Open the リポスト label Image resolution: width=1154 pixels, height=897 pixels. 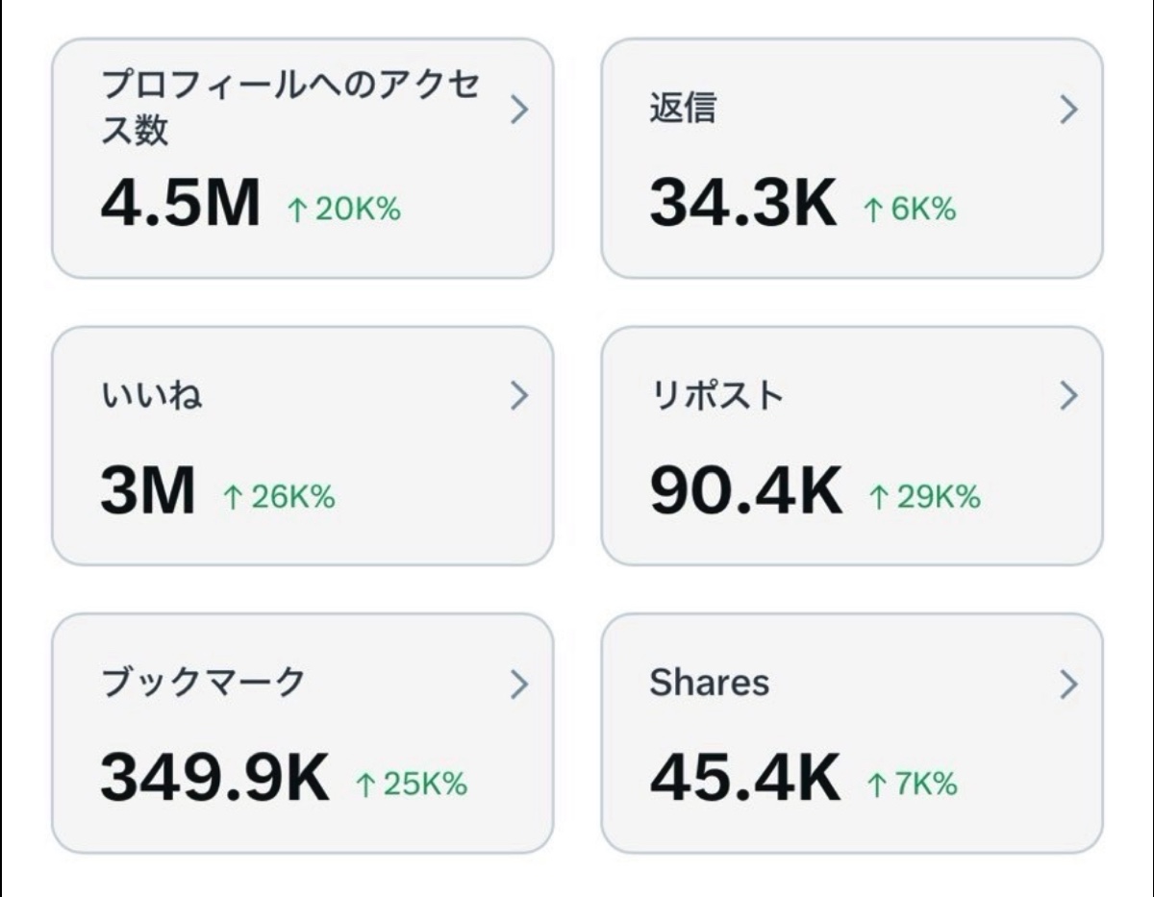(716, 396)
